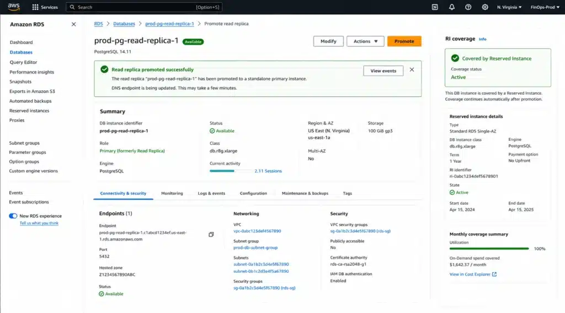Switch to the Connectivity & security tab
Screen dimensions: 565x313
123,193
